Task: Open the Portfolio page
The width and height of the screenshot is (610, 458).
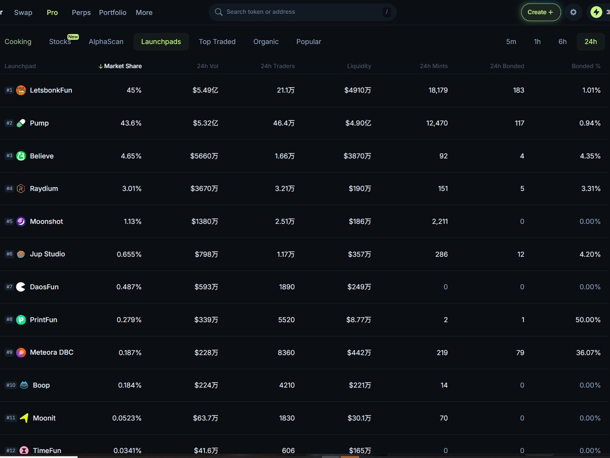Action: (113, 13)
